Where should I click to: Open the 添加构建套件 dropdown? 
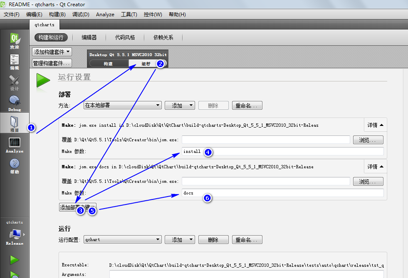click(x=52, y=52)
